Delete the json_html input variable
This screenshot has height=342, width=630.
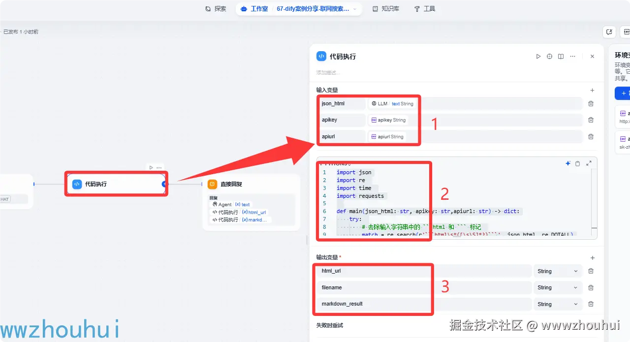pos(591,103)
